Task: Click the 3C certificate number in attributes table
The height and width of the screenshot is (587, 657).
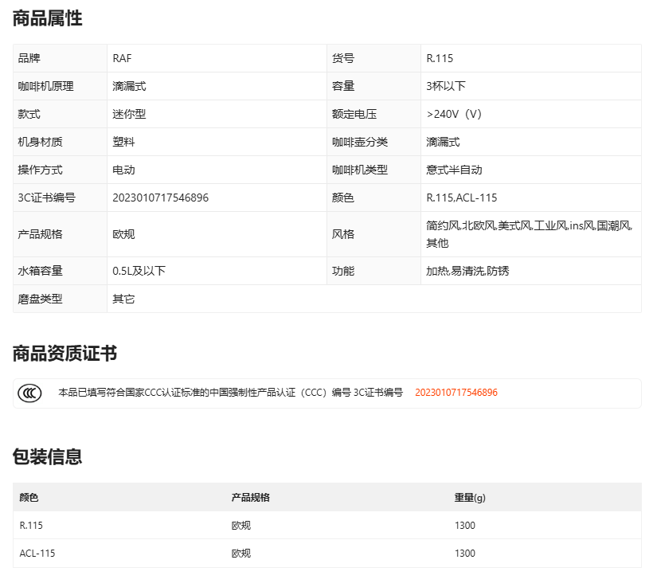Action: (160, 198)
